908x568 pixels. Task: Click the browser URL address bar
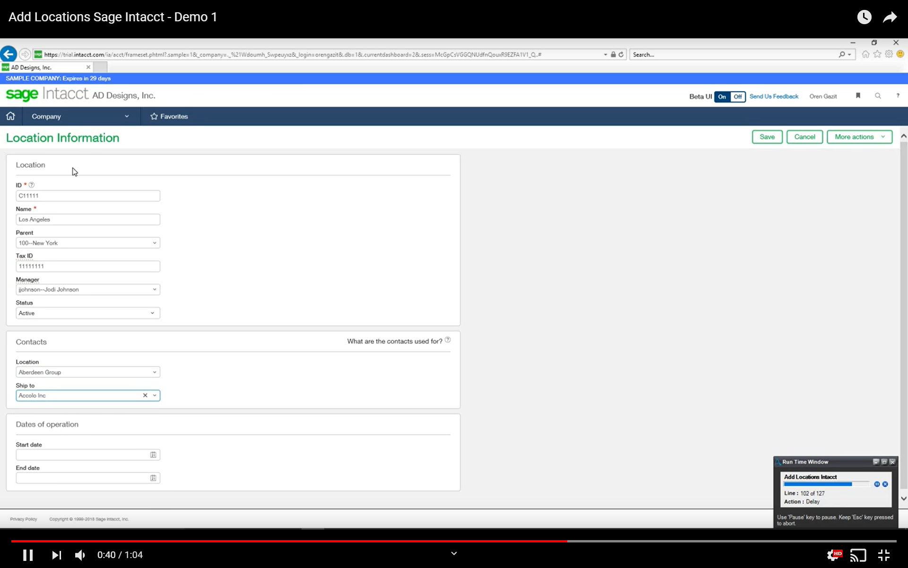322,54
